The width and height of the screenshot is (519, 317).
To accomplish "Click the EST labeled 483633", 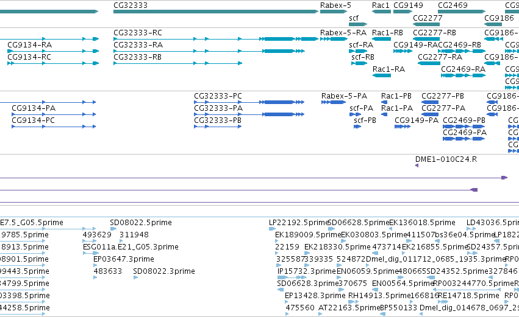I will (107, 271).
